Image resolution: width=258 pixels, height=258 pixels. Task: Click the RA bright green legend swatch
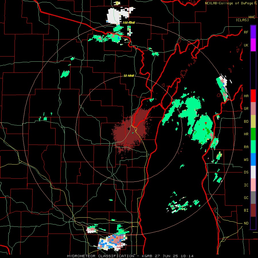coord(253,147)
